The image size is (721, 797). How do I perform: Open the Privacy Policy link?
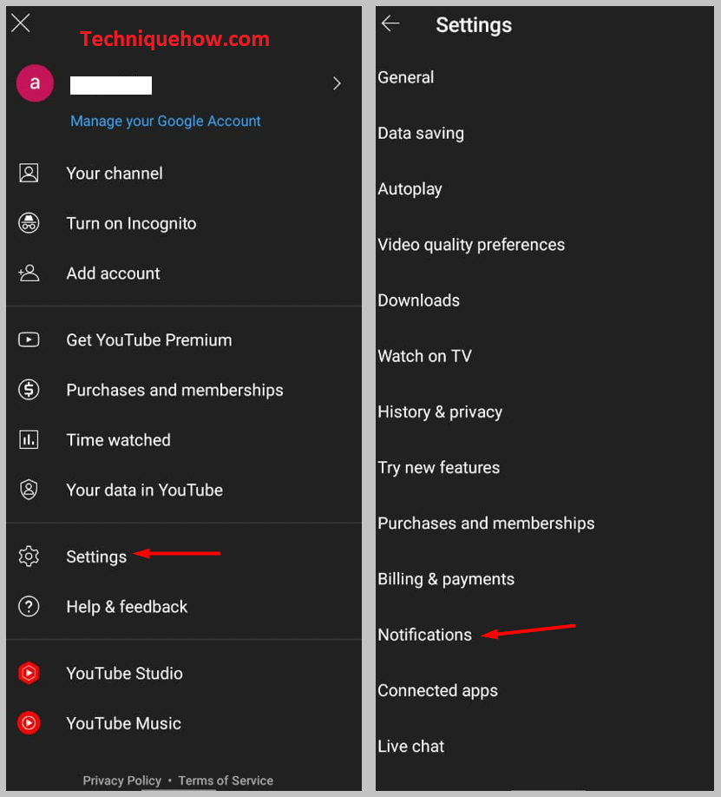click(122, 781)
